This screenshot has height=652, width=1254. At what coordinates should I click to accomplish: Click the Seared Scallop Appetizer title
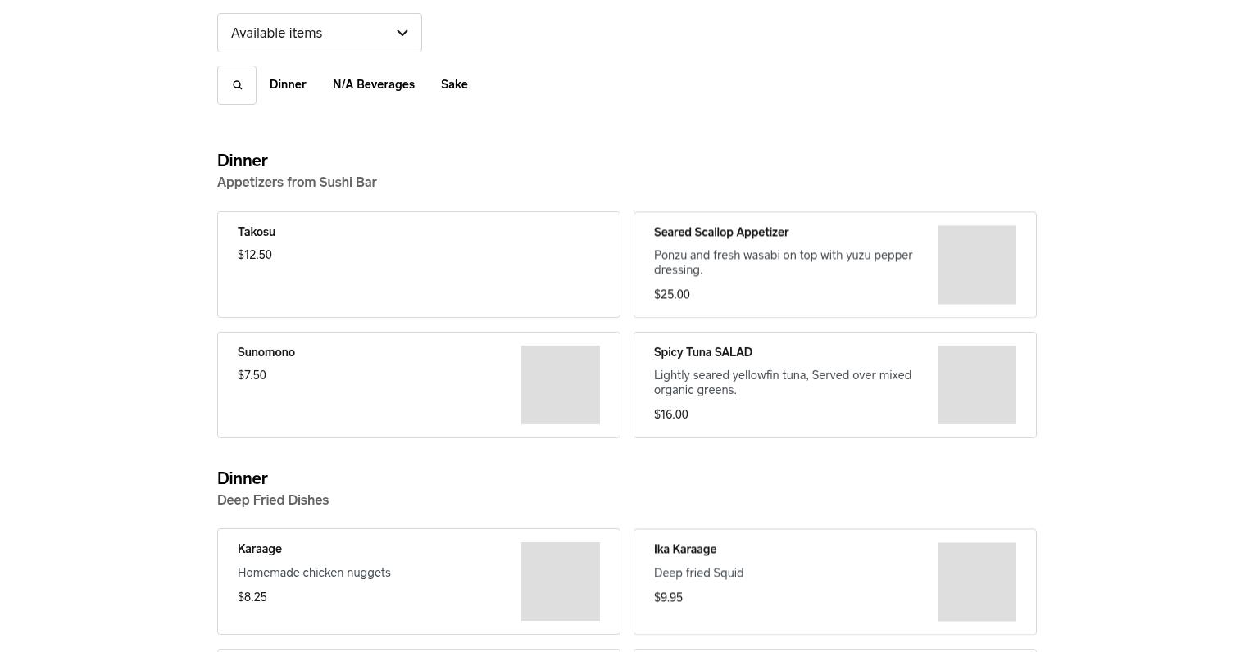(x=721, y=233)
